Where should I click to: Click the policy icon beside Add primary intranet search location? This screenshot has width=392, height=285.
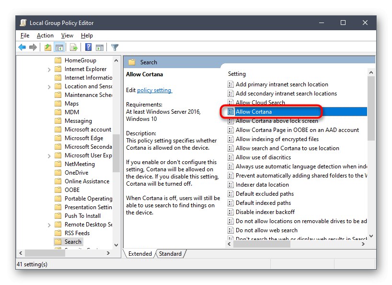(x=231, y=84)
